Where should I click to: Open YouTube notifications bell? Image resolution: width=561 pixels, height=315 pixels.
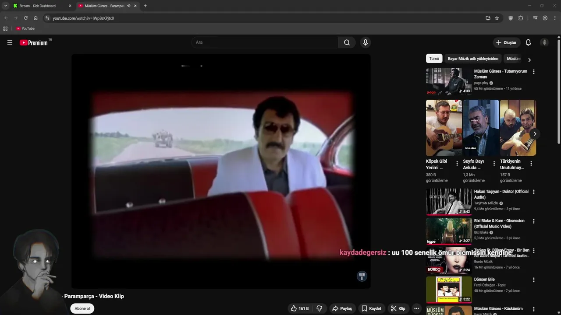click(x=528, y=42)
